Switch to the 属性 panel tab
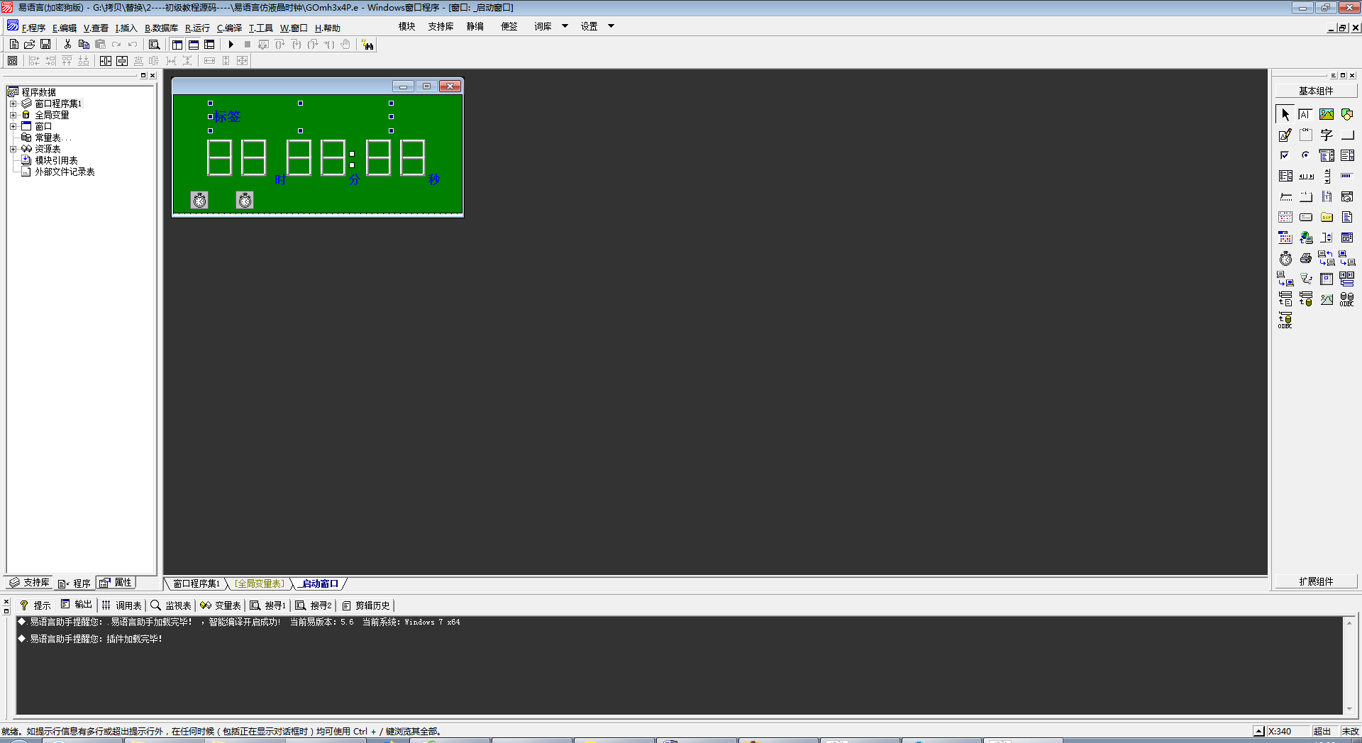Viewport: 1362px width, 743px height. 116,583
